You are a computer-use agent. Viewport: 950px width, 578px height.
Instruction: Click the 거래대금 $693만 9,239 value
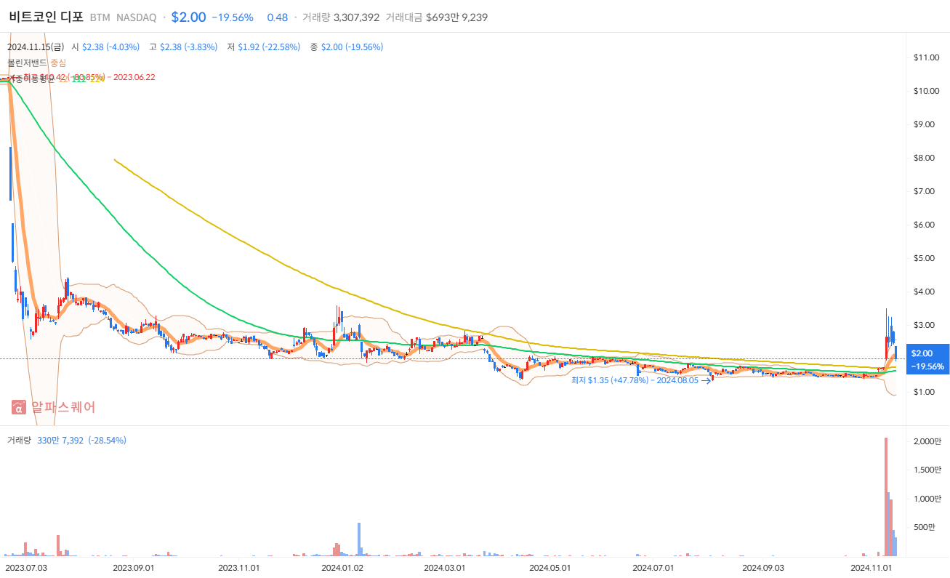tap(436, 17)
